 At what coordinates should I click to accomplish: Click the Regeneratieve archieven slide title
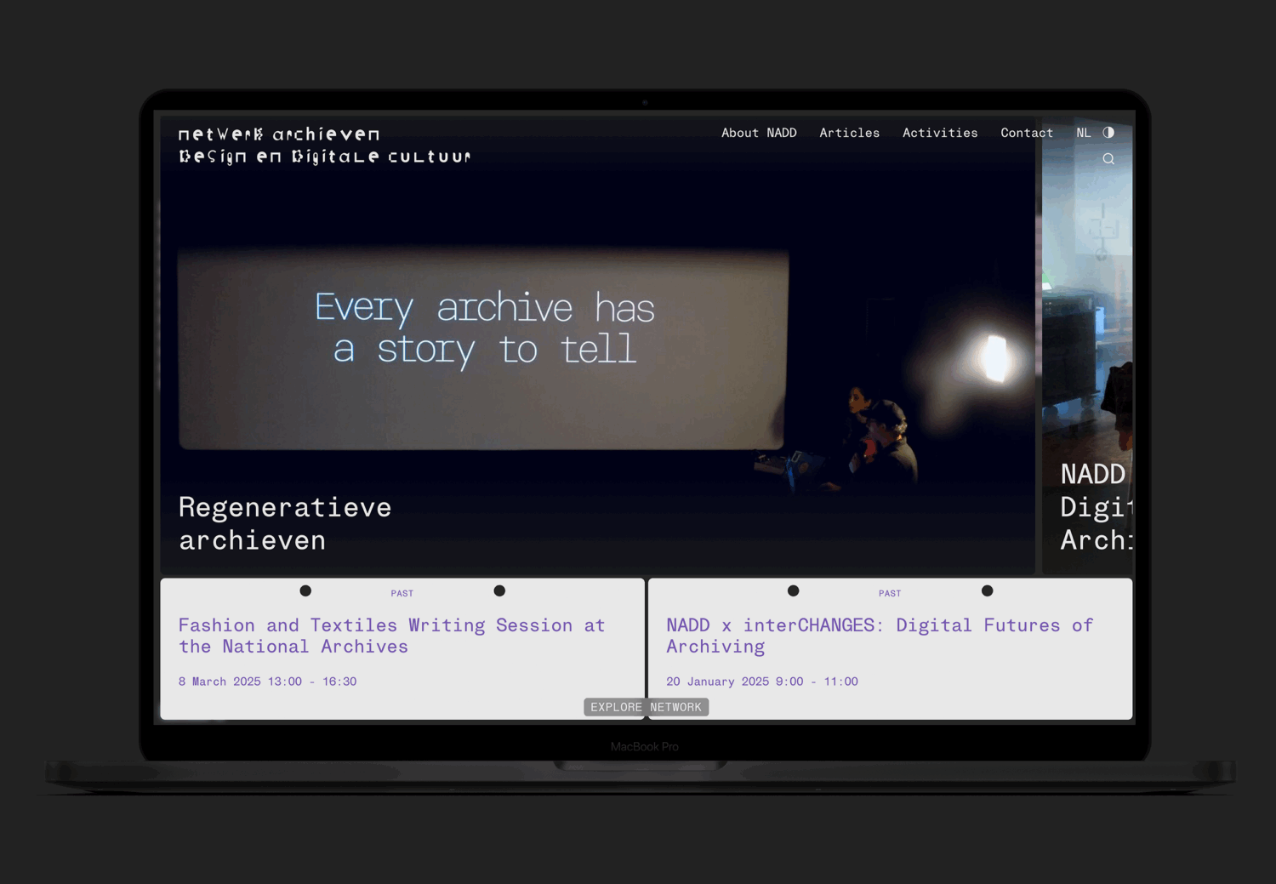click(285, 523)
